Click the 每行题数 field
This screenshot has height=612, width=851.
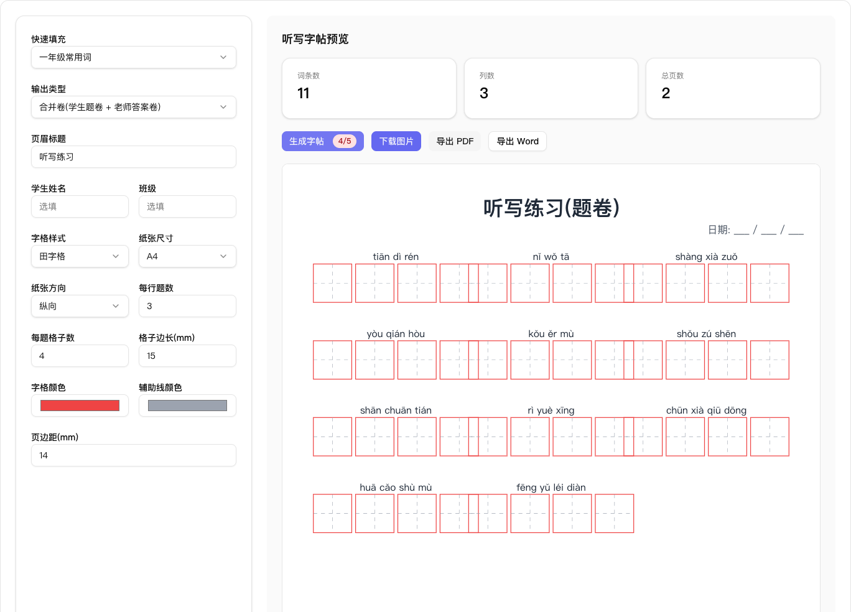click(x=187, y=306)
